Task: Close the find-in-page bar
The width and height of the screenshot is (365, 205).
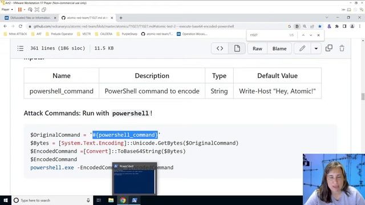Action: click(x=318, y=35)
